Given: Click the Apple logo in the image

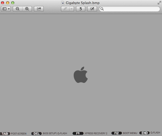Looking at the screenshot, I should (81, 75).
